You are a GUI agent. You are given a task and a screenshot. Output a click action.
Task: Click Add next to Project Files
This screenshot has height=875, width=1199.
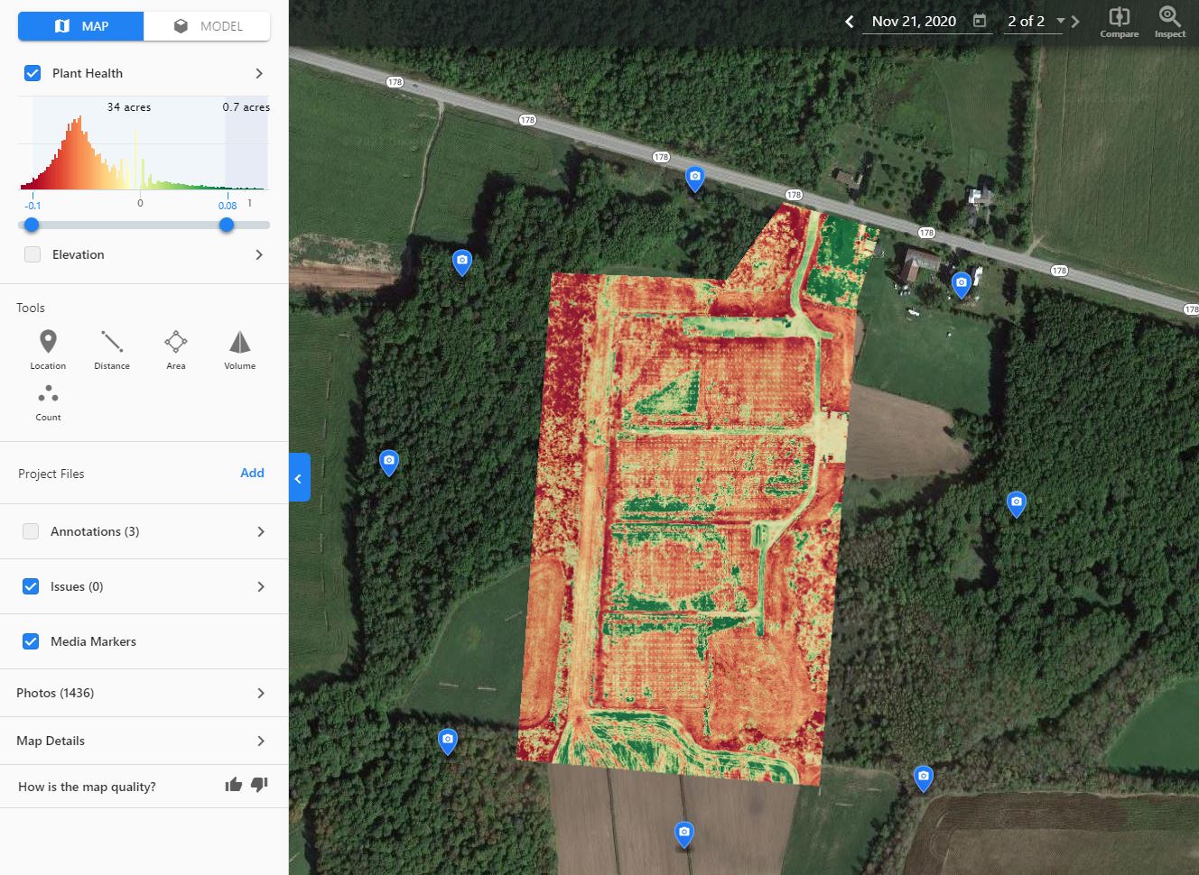click(252, 473)
